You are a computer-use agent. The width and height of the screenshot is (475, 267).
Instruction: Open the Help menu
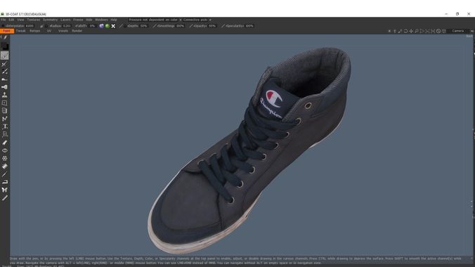click(x=114, y=20)
